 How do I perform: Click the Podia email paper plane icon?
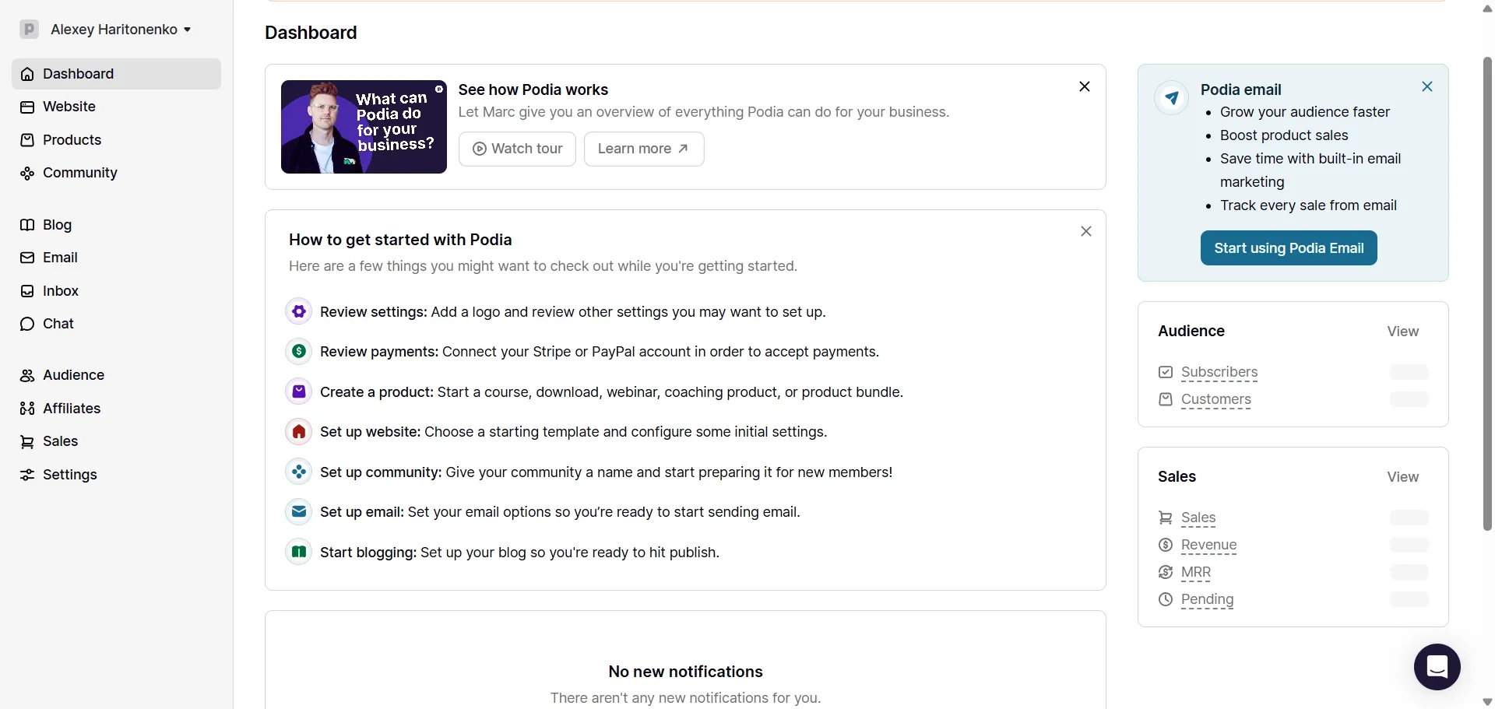1171,98
